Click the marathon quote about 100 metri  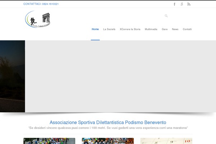point(108,128)
